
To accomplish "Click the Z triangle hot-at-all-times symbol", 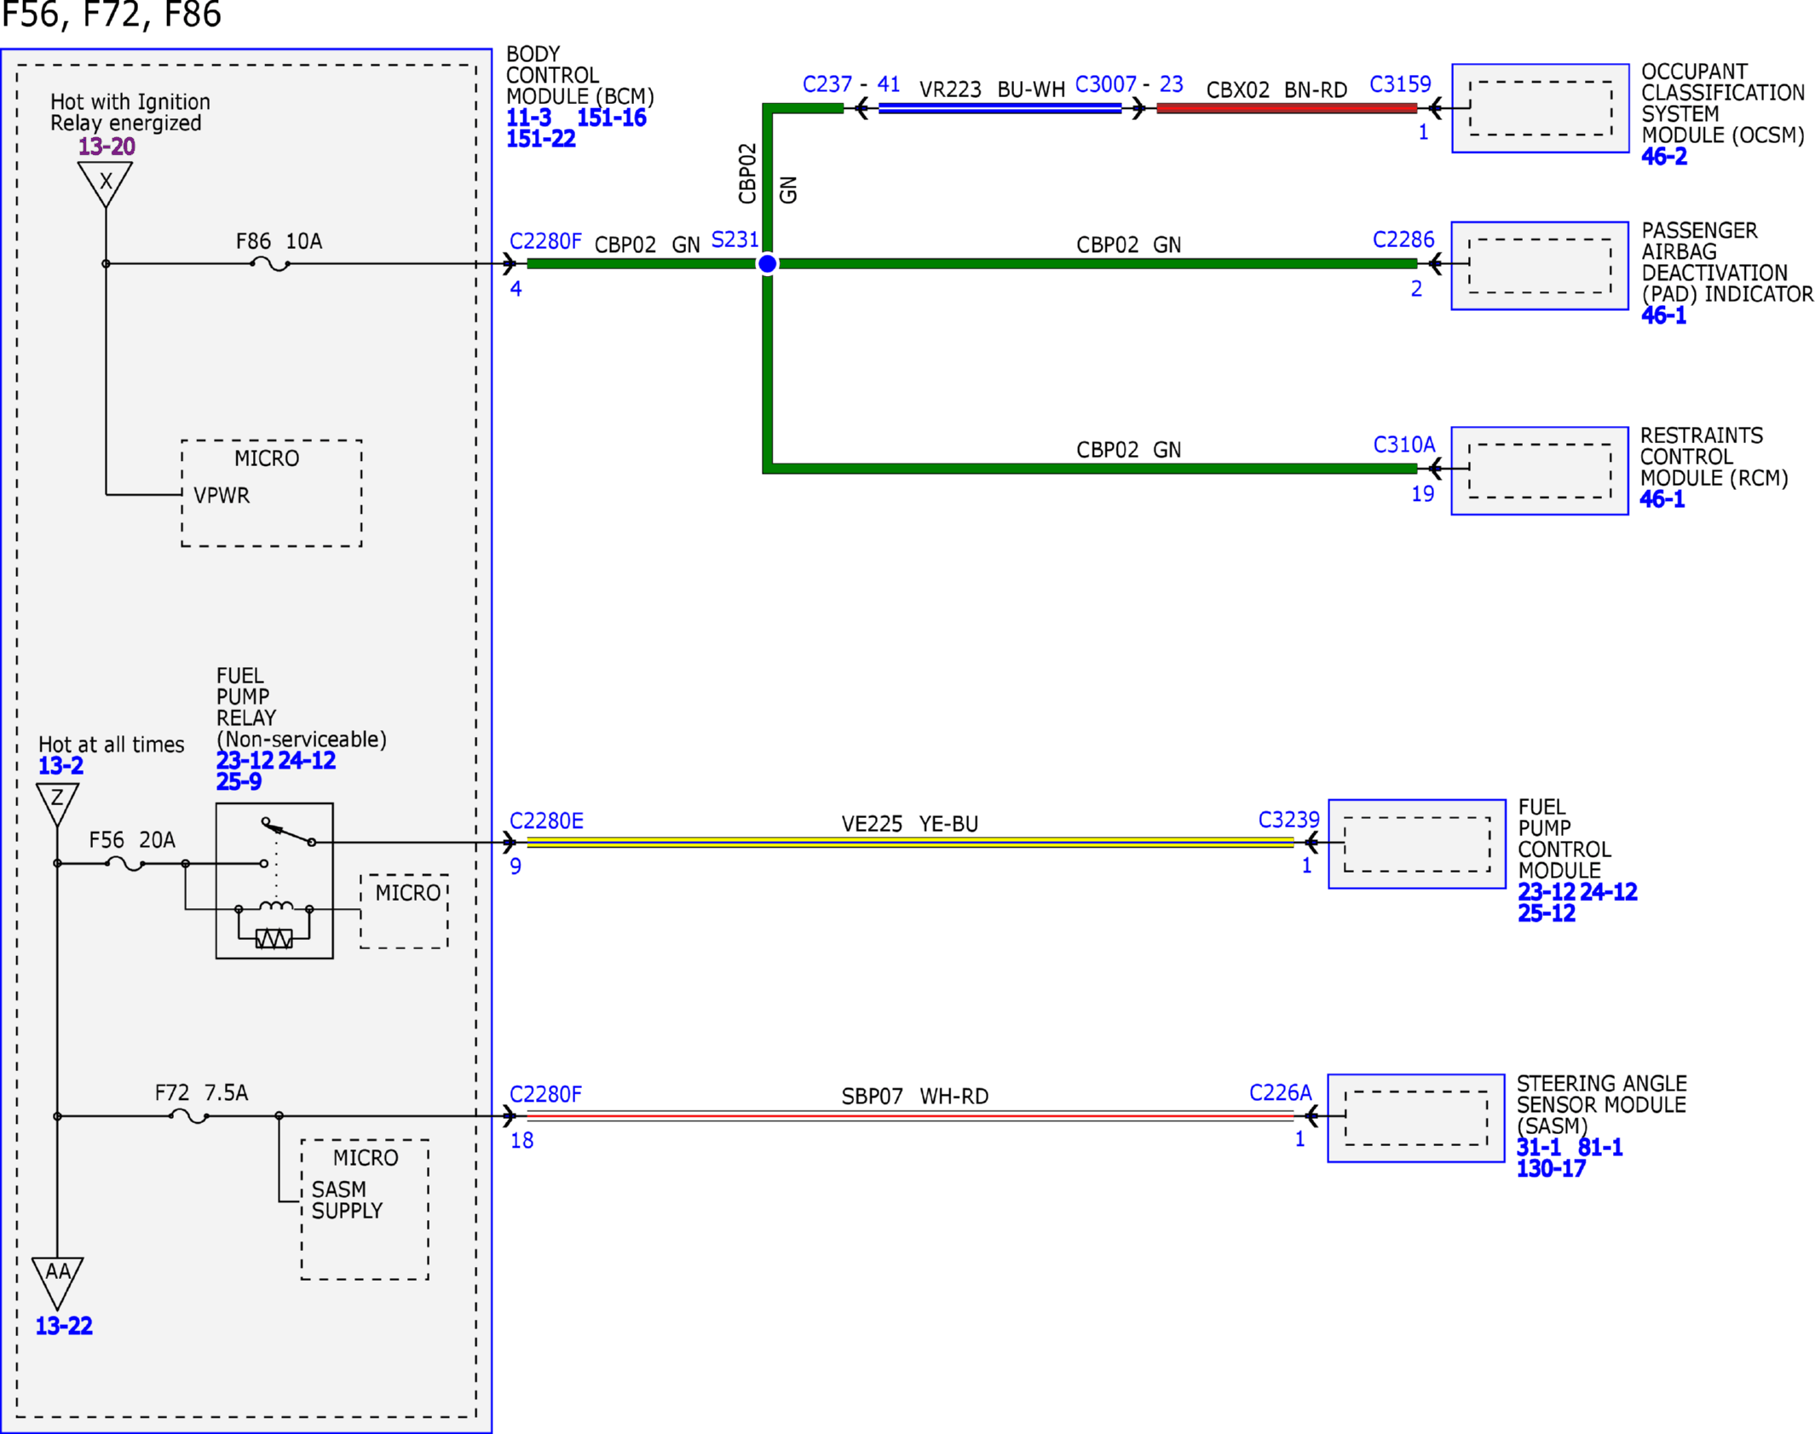I will [57, 803].
